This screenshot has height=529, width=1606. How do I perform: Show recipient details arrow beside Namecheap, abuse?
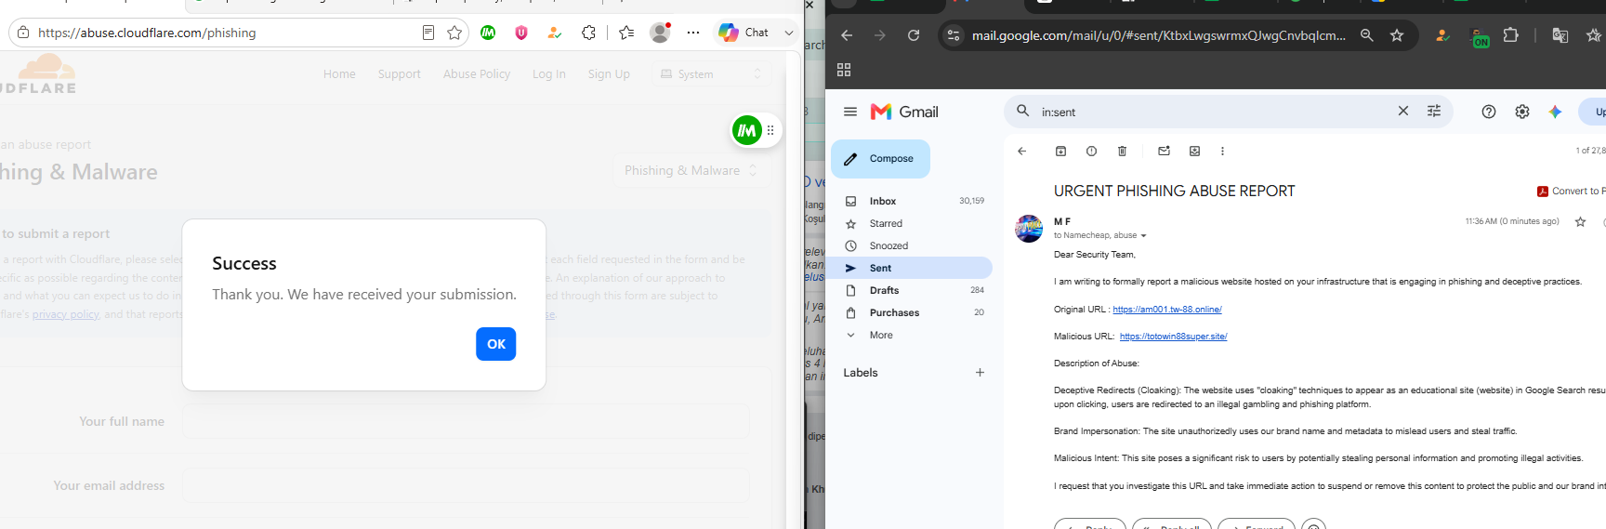pos(1143,236)
